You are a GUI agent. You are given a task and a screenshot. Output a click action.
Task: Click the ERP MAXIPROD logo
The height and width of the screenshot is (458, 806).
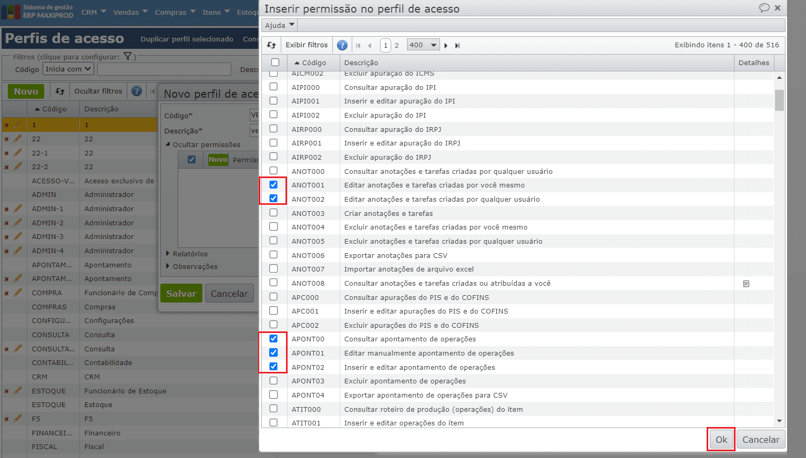tap(38, 12)
